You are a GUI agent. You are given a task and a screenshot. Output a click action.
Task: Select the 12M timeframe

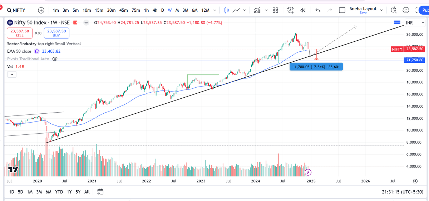pyautogui.click(x=205, y=10)
